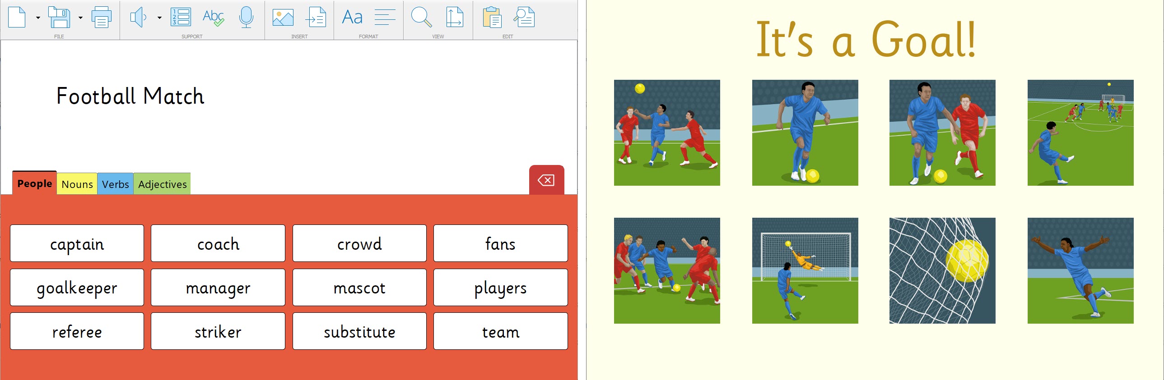Image resolution: width=1164 pixels, height=380 pixels.
Task: Open the green Adjectives tab
Action: tap(162, 184)
